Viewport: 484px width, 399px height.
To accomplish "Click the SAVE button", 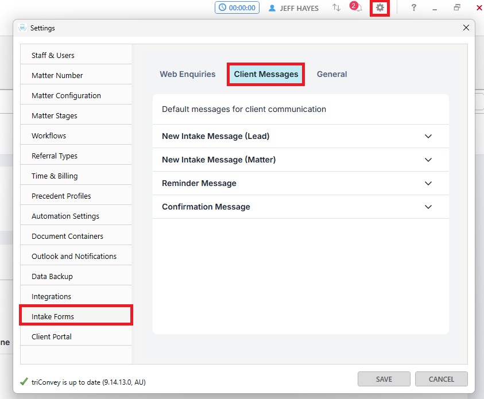I will point(384,379).
